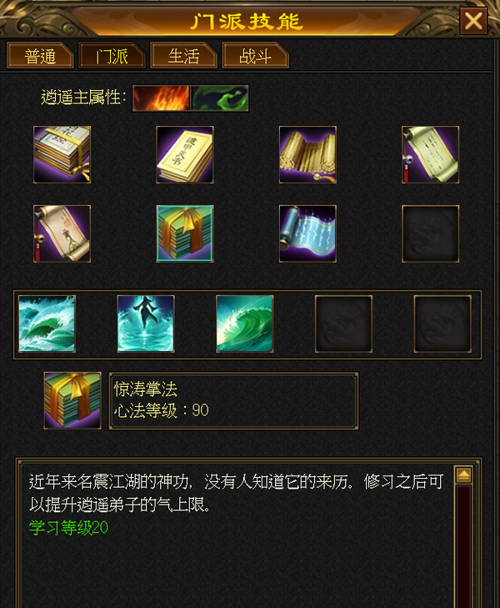Select the bamboo slip scroll skill icon
Screen dimensions: 500x608
pos(307,154)
